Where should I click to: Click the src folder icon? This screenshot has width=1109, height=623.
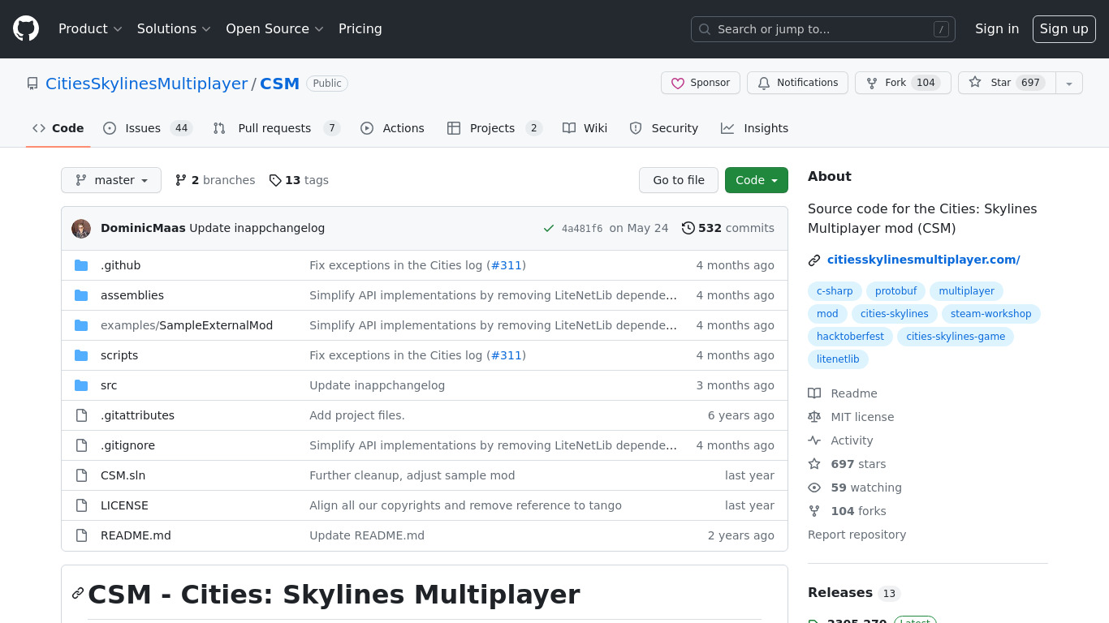pos(81,385)
